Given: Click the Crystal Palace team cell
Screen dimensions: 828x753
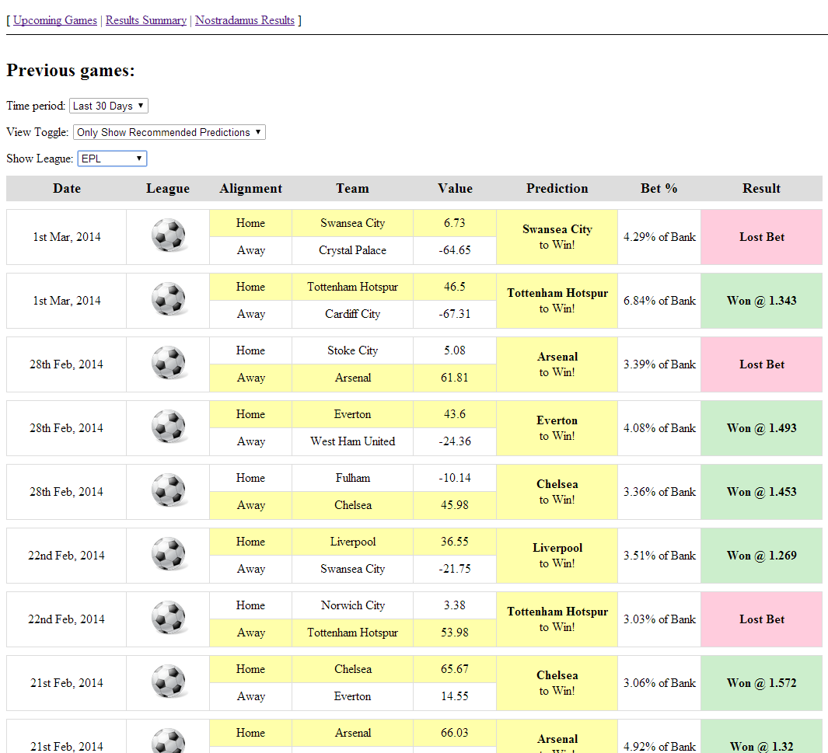Looking at the screenshot, I should coord(353,250).
